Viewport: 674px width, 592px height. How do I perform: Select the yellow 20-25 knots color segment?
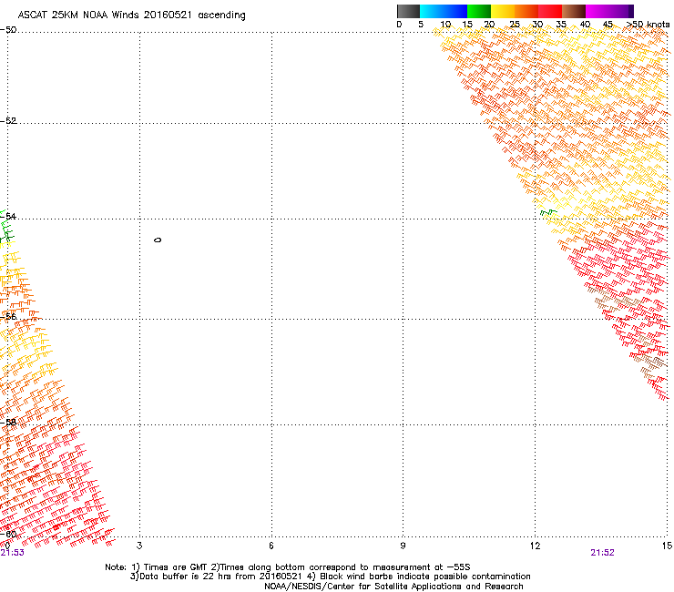(503, 11)
